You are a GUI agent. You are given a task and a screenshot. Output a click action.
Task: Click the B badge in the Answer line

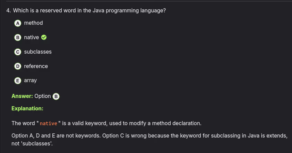(56, 96)
